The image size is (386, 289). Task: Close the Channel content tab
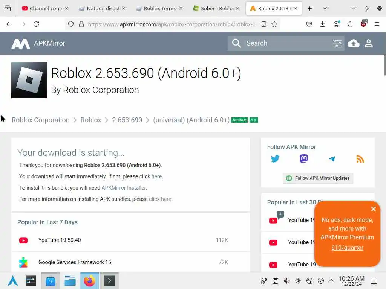click(x=67, y=8)
